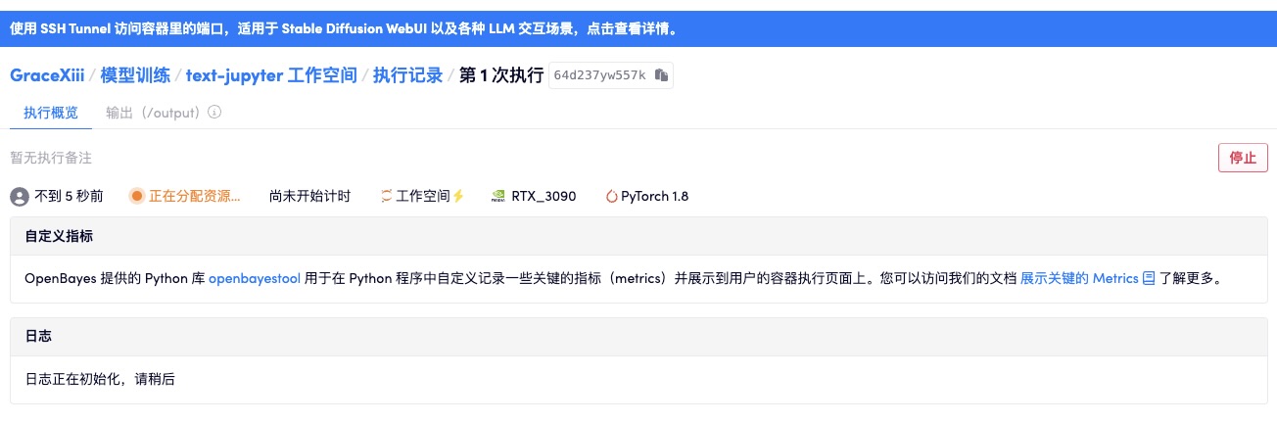Click the document icon after Metrics link
Image resolution: width=1277 pixels, height=424 pixels.
1149,278
